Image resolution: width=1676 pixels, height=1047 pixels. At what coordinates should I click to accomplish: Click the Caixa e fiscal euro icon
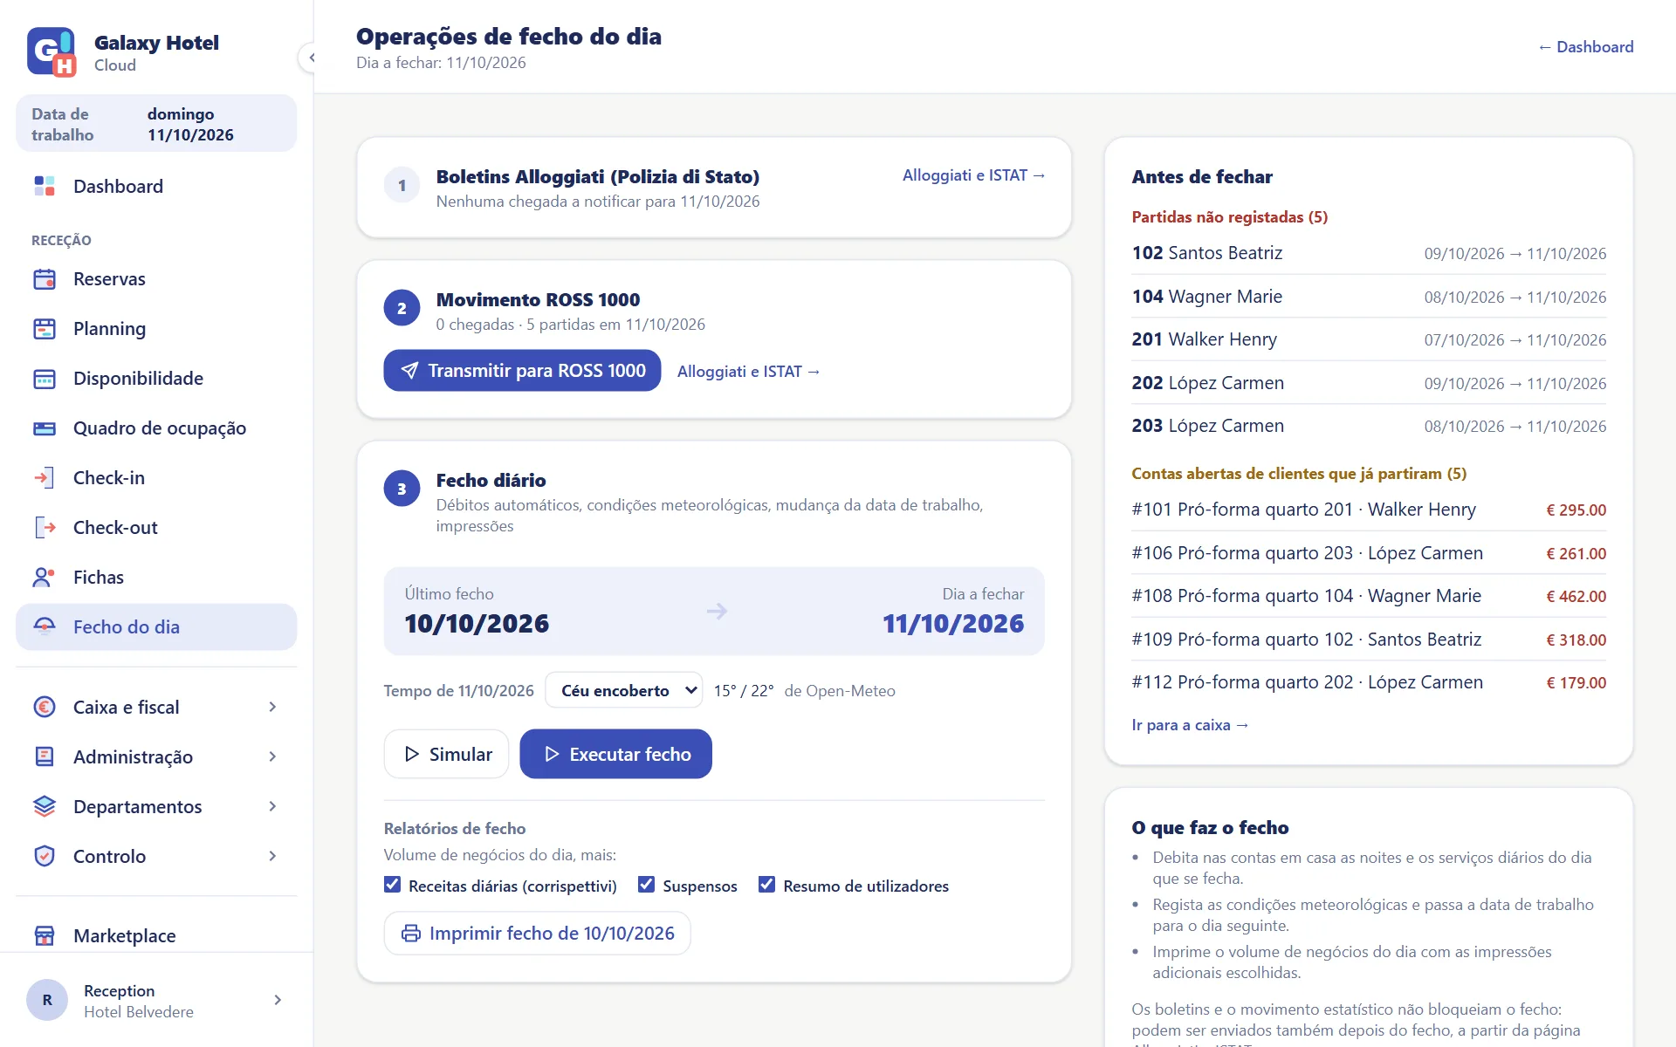(45, 707)
